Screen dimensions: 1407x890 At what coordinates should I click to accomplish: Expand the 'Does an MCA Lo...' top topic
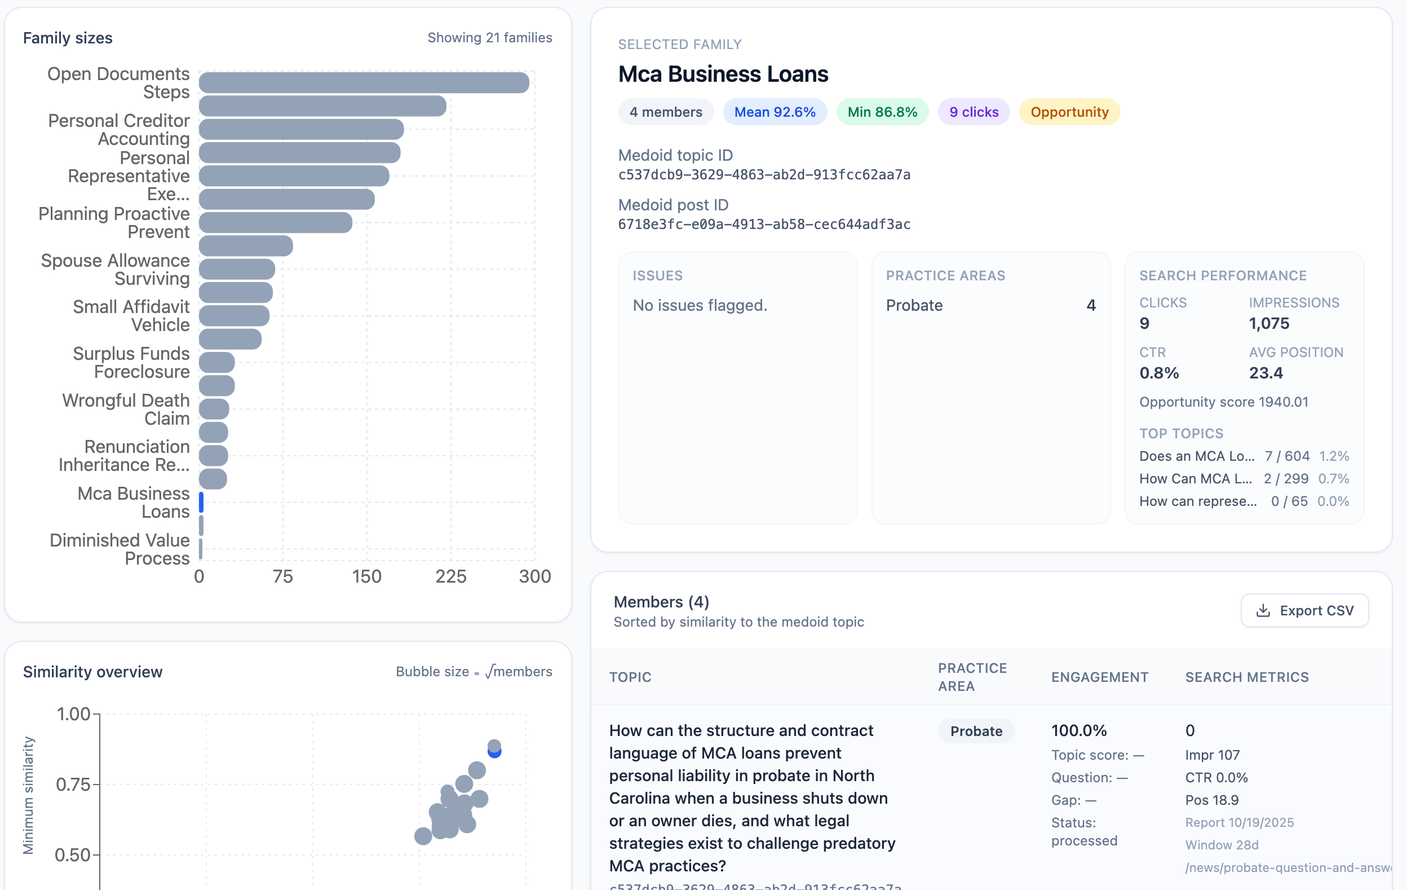1196,456
